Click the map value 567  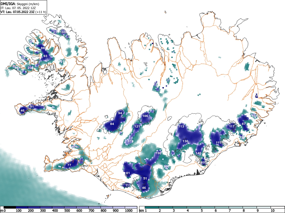pyautogui.click(x=17, y=68)
